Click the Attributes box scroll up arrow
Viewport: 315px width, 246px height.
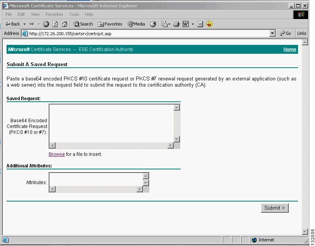[x=146, y=176]
